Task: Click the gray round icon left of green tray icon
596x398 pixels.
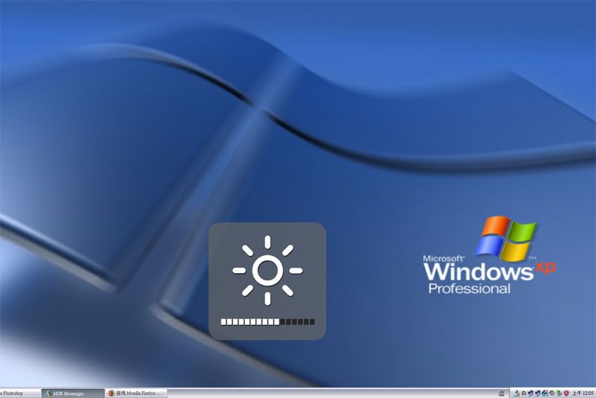Action: (x=551, y=393)
